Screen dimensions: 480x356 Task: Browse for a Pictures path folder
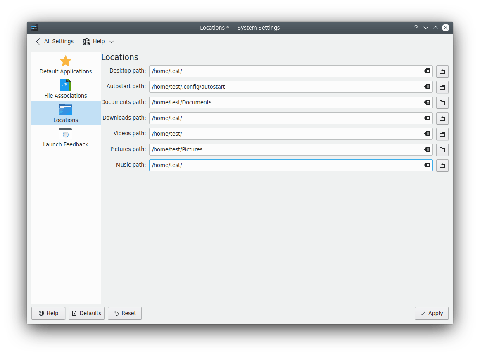(x=442, y=149)
